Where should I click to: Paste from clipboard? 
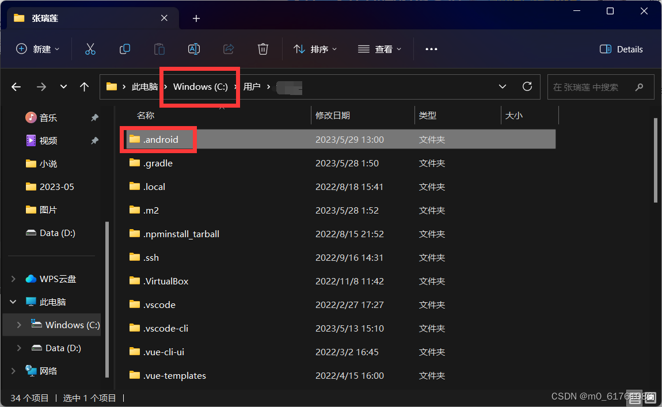tap(159, 49)
